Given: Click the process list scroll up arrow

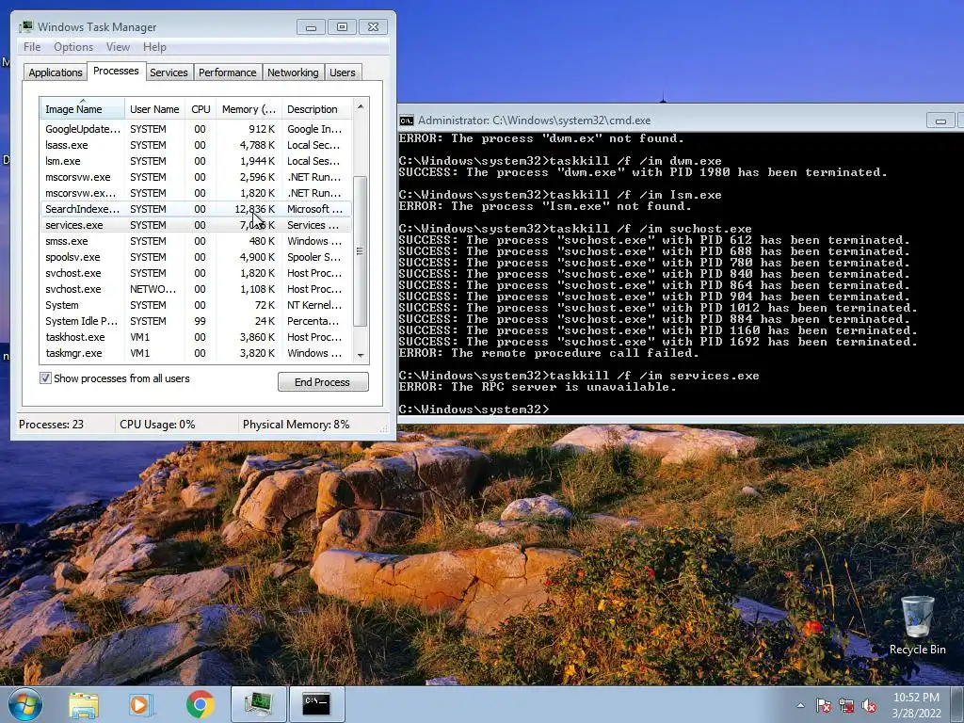Looking at the screenshot, I should click(361, 105).
